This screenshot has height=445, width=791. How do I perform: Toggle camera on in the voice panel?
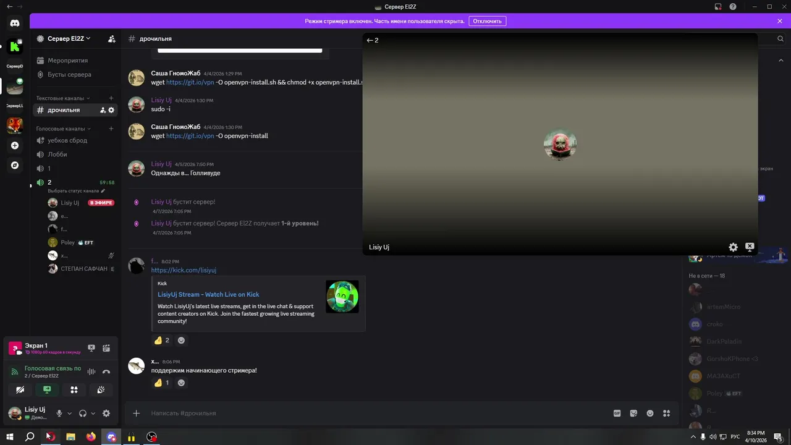tap(20, 389)
